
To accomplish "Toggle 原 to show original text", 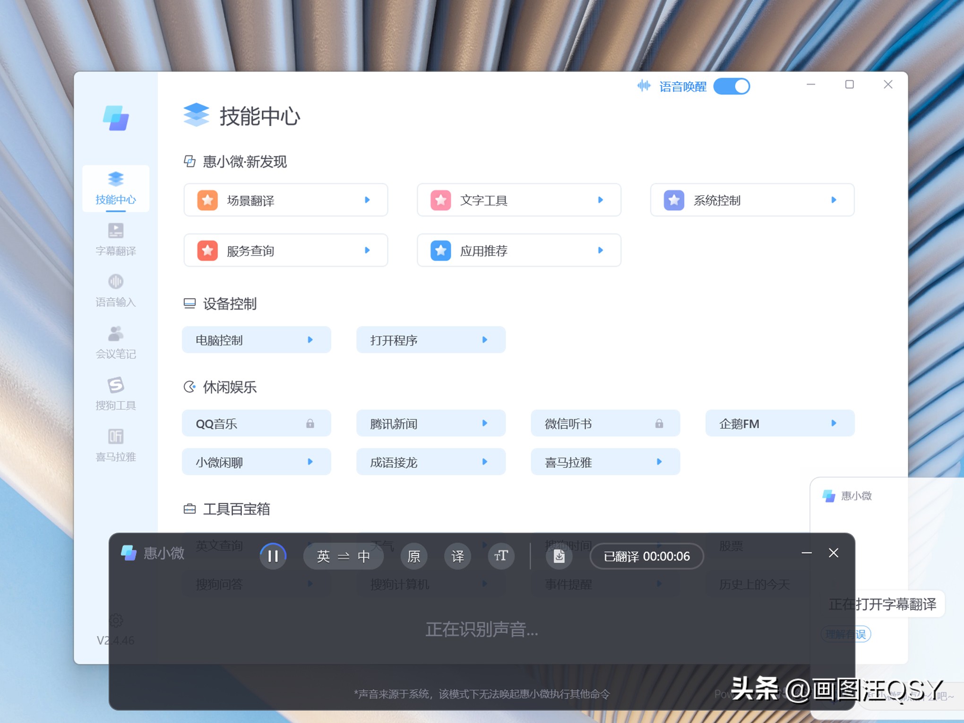I will [413, 556].
